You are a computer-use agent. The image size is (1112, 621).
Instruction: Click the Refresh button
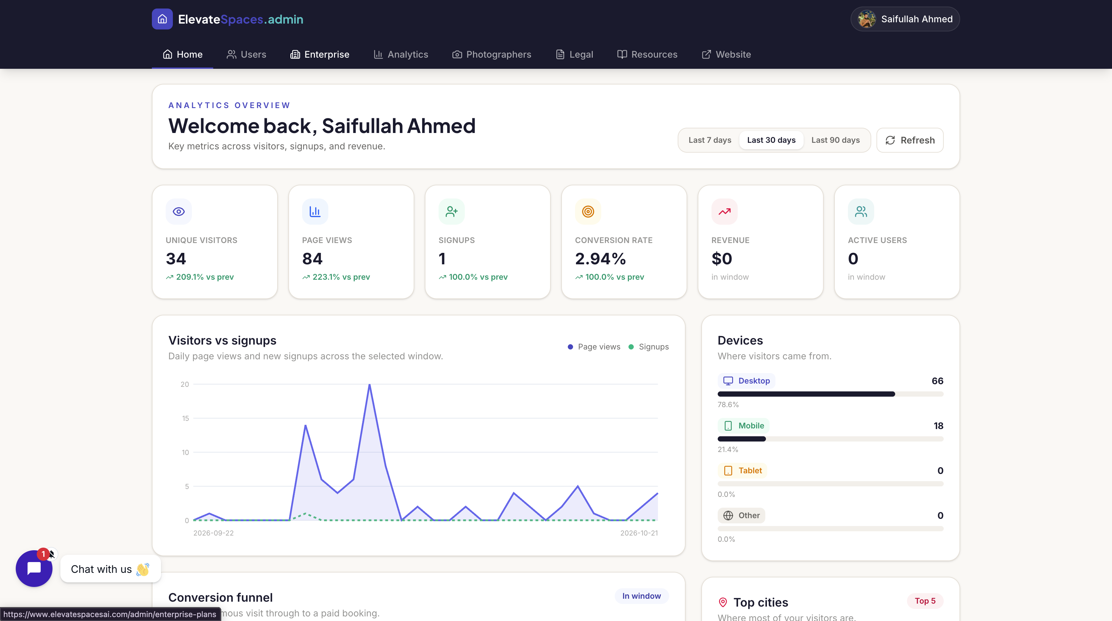point(910,140)
